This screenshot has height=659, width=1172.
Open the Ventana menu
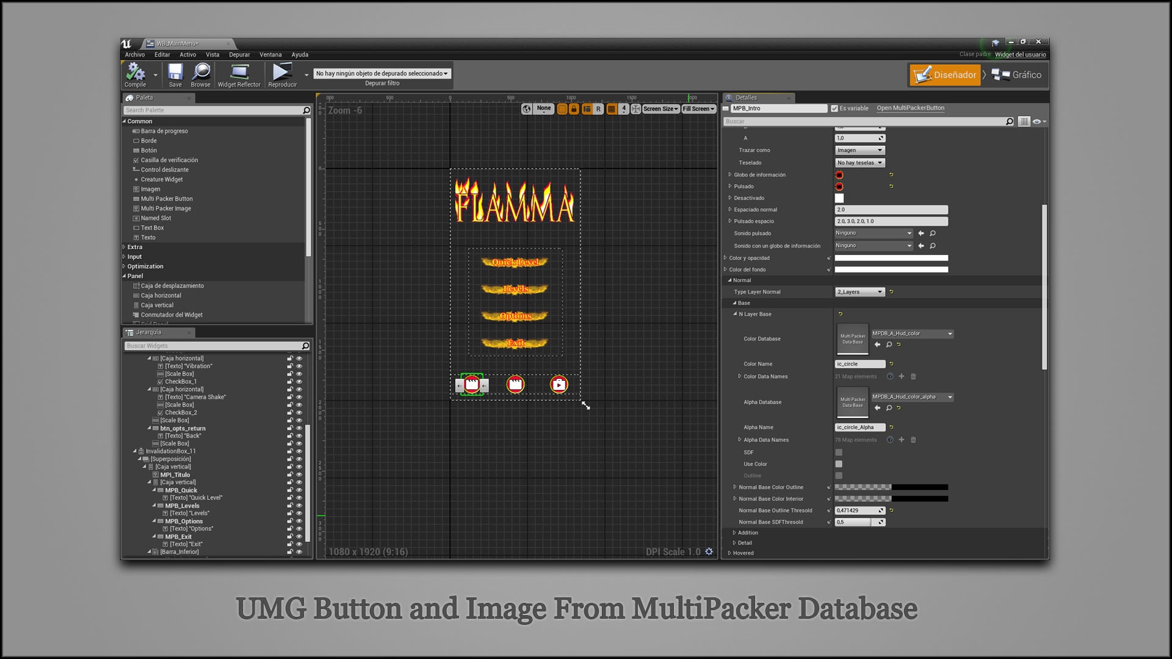click(x=270, y=54)
